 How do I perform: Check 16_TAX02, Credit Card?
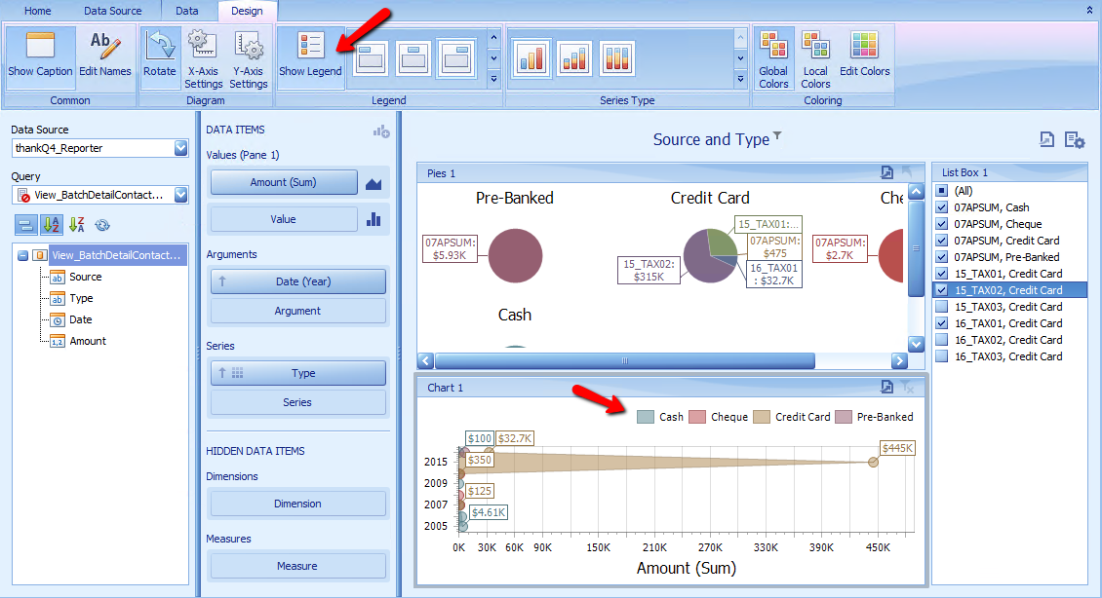[x=942, y=340]
